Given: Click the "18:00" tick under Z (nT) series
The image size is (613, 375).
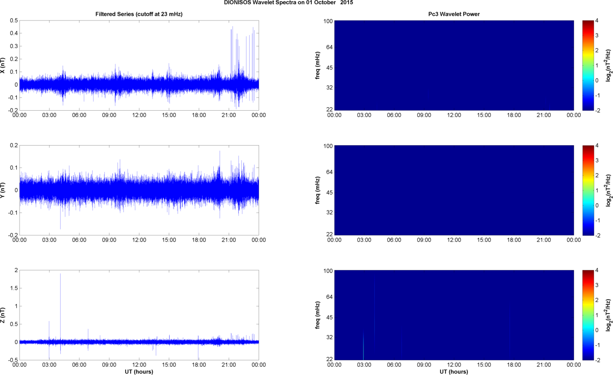Looking at the screenshot, I should 199,364.
